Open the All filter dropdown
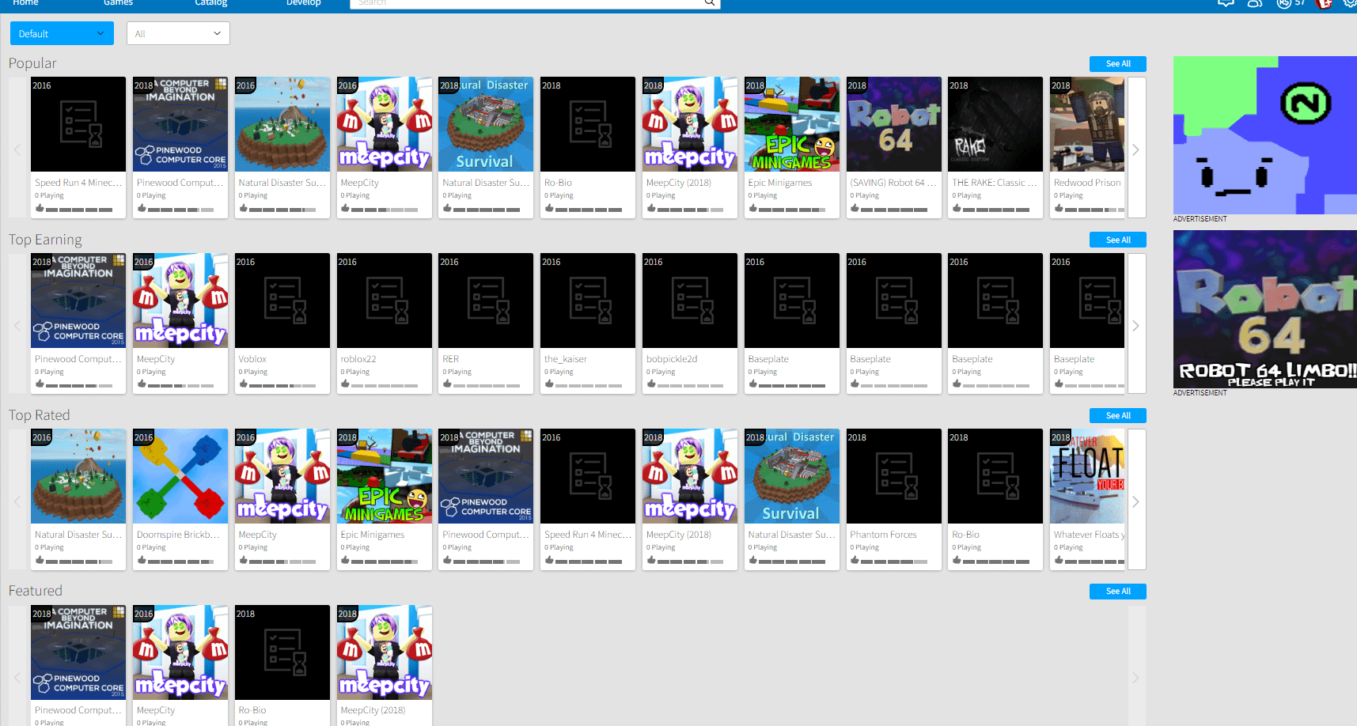Image resolution: width=1357 pixels, height=726 pixels. 178,33
